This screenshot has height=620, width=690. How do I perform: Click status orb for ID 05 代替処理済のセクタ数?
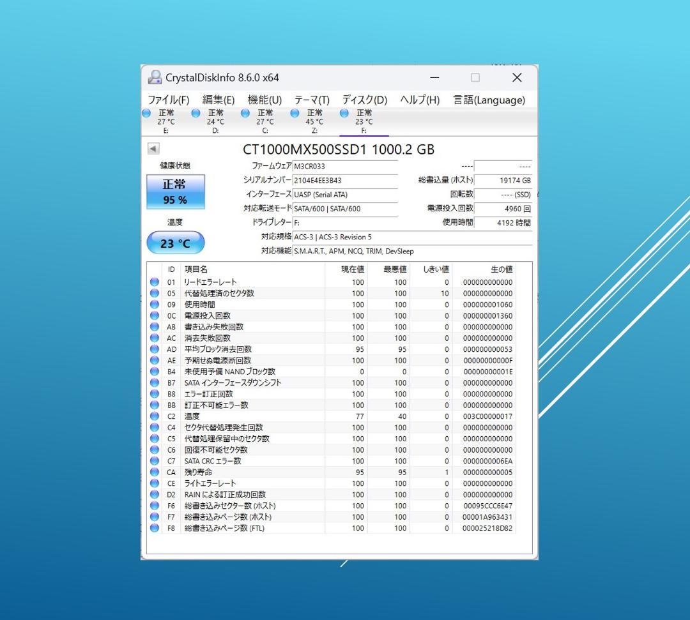pos(155,293)
